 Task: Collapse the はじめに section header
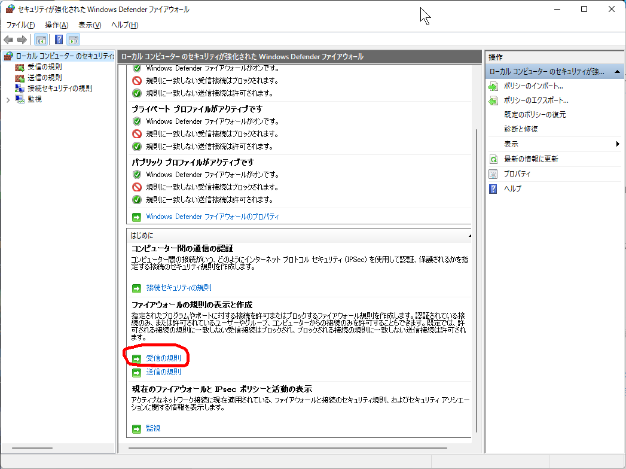coord(468,236)
